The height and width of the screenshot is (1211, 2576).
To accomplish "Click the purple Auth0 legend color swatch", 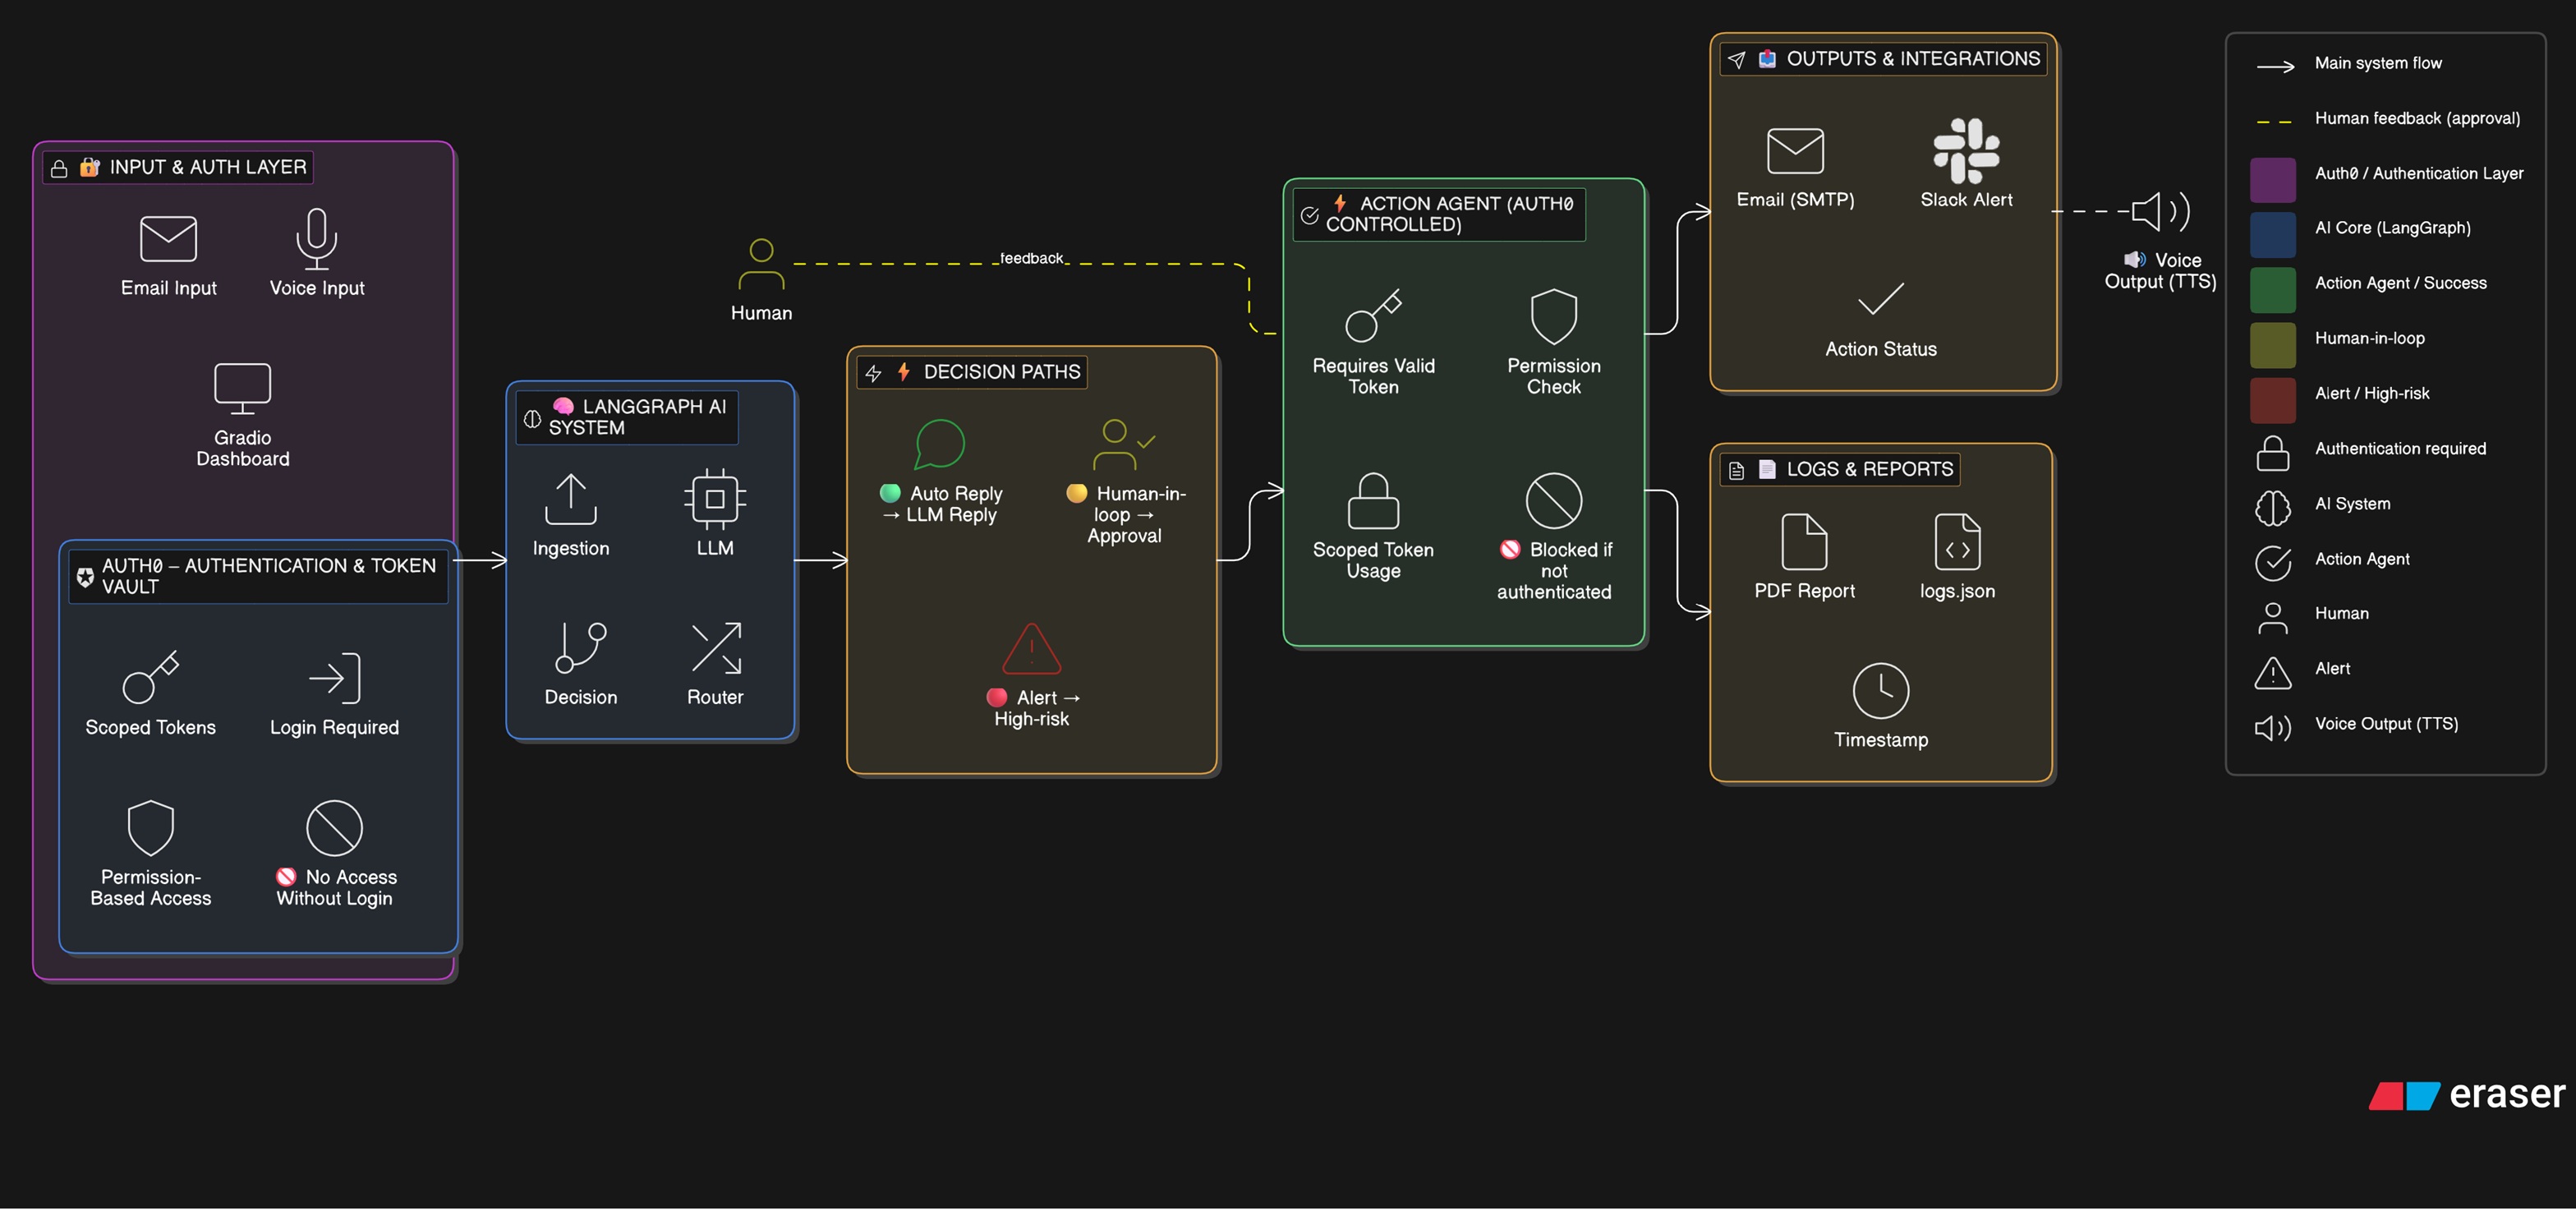I will (x=2272, y=180).
